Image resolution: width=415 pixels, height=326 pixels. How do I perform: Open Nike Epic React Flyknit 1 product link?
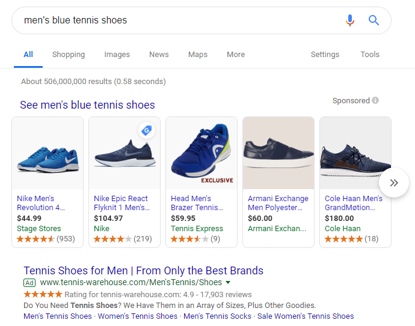pos(121,203)
